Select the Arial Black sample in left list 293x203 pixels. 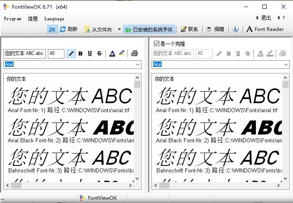tap(71, 127)
